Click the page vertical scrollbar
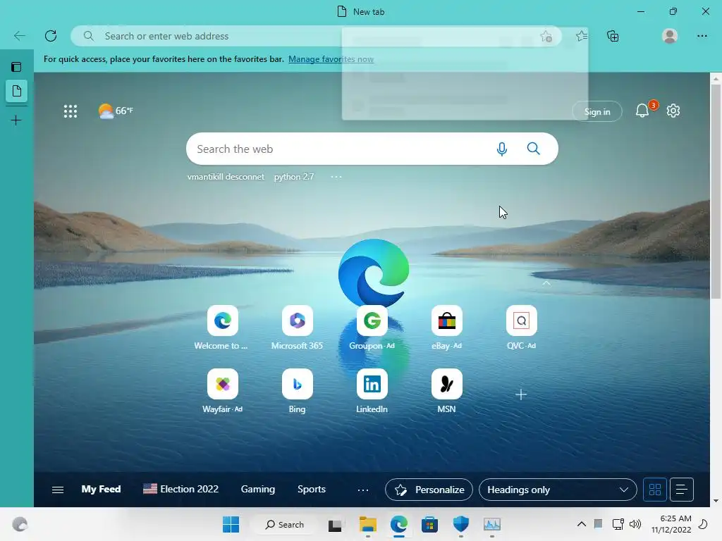Image resolution: width=722 pixels, height=541 pixels. coord(716,191)
